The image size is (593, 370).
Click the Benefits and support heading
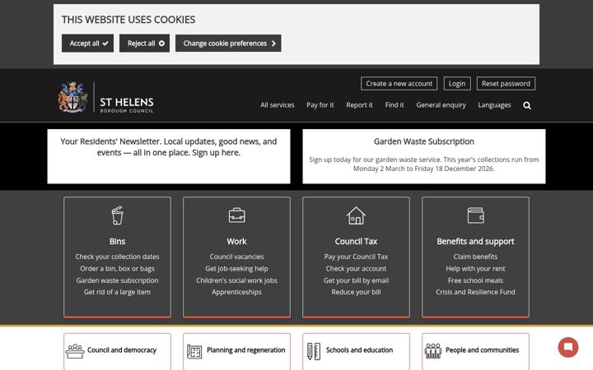[475, 241]
